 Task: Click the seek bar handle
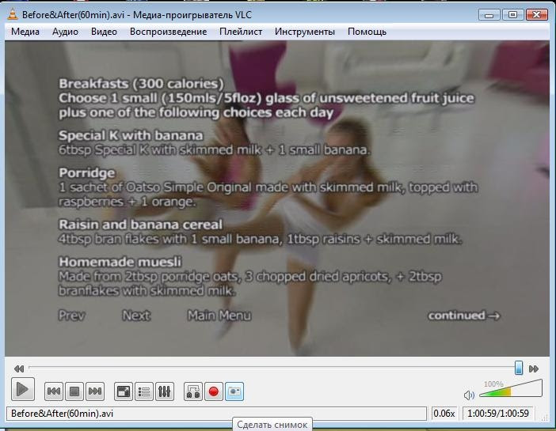[519, 368]
